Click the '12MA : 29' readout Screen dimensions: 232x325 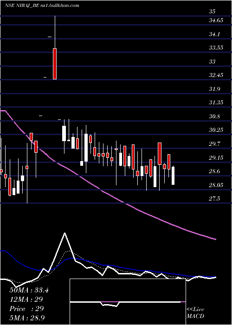tap(26, 299)
